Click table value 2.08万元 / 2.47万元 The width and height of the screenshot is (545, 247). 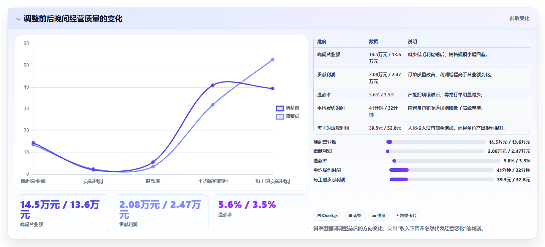(385, 78)
